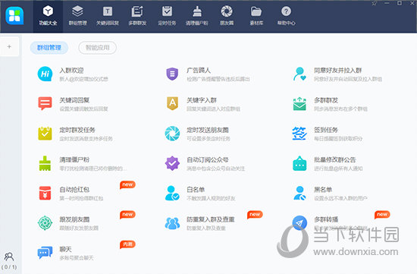Open the 关键字入群 gold A badge icon

click(x=172, y=103)
